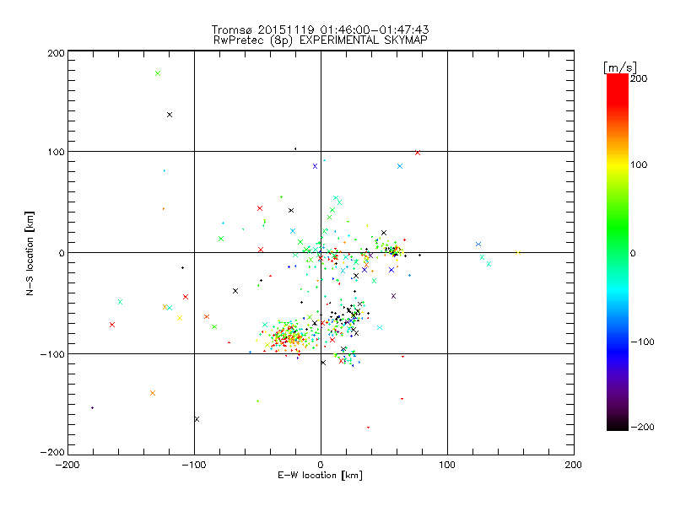Click the colorbar label '-200' at bottom
The width and height of the screenshot is (675, 506).
click(642, 427)
